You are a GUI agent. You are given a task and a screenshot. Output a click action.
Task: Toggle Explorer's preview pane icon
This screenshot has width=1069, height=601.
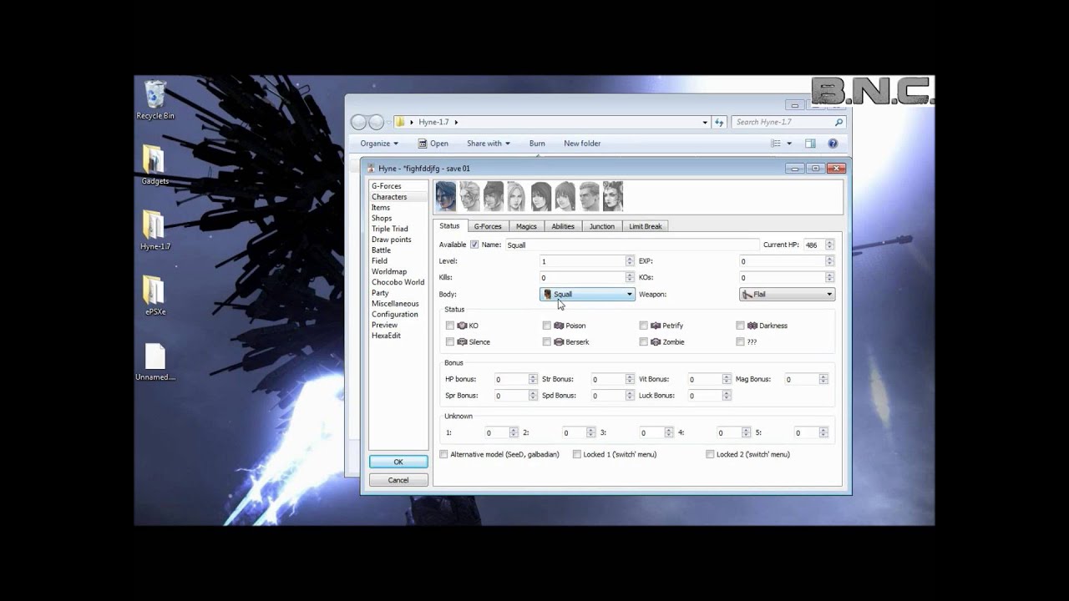point(810,144)
